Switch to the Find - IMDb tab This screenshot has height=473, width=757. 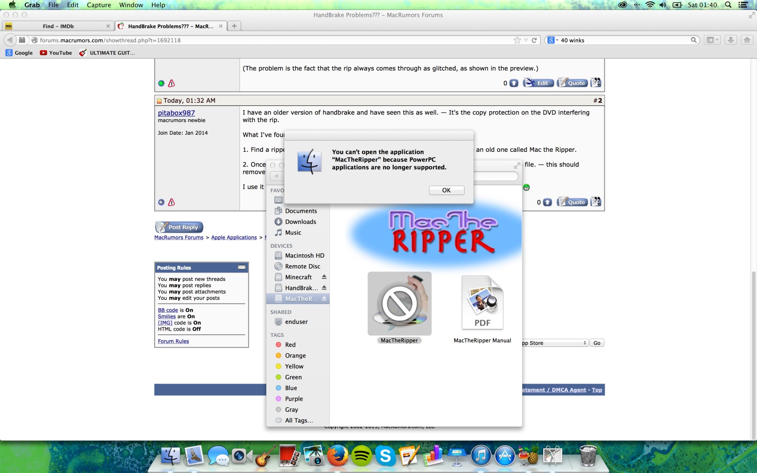coord(58,26)
